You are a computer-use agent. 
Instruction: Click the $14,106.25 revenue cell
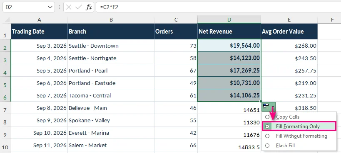click(229, 95)
